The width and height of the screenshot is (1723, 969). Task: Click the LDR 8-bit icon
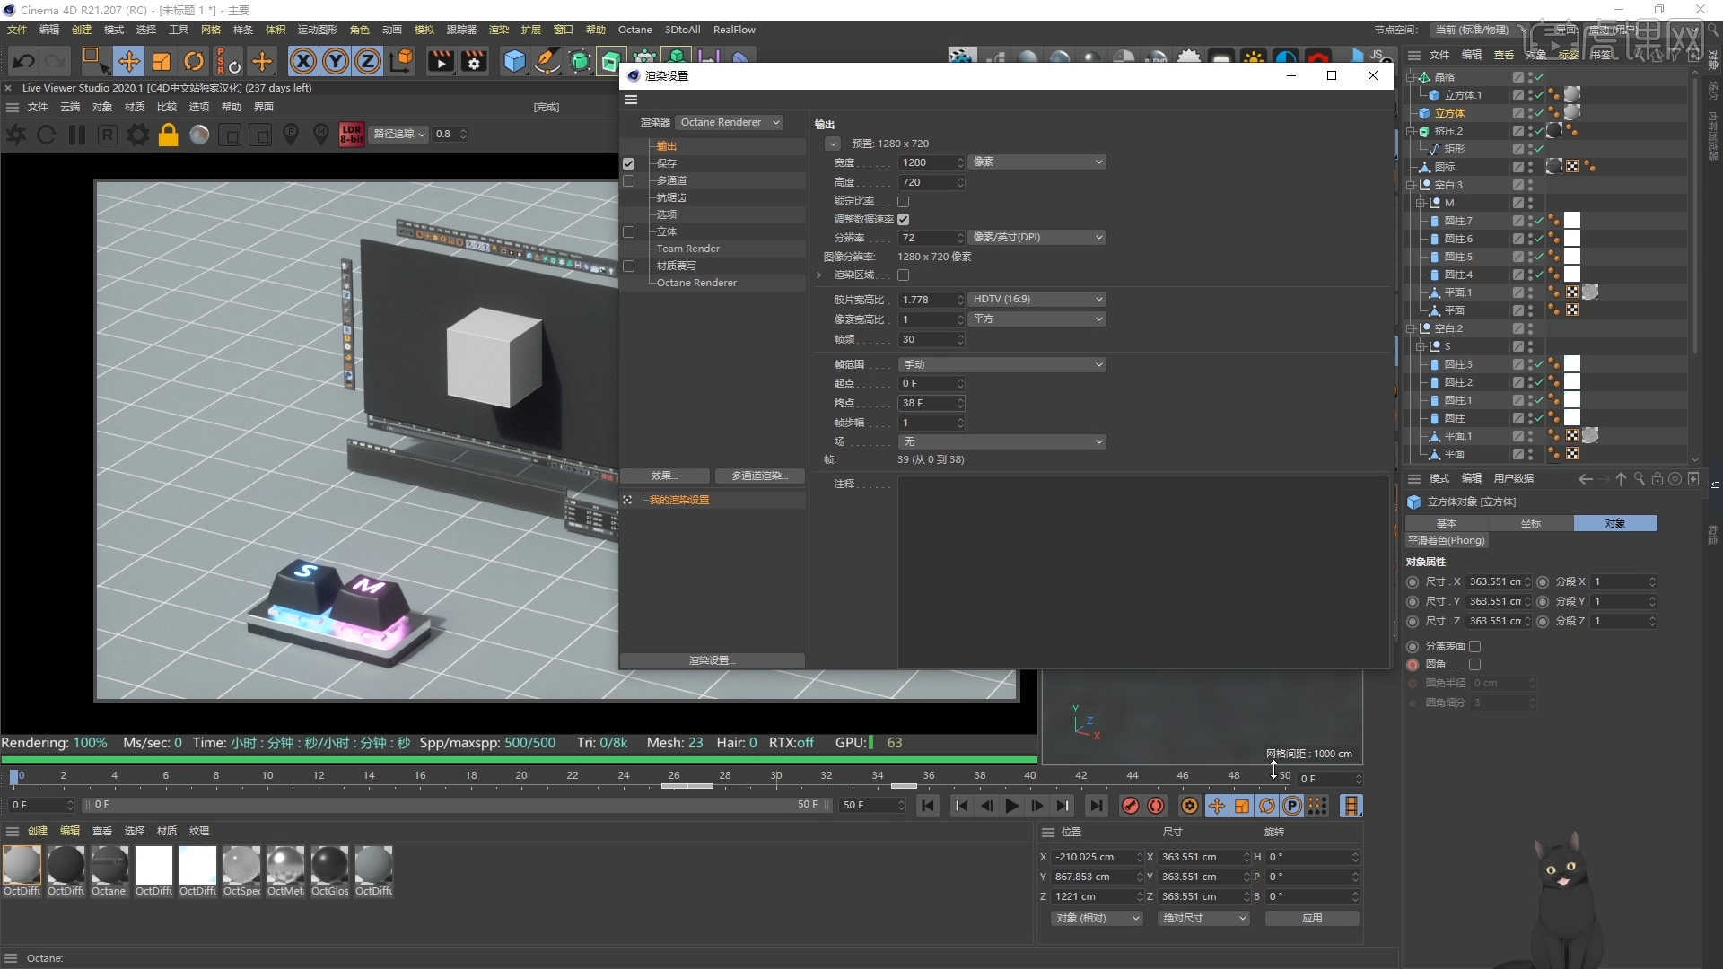pyautogui.click(x=352, y=135)
